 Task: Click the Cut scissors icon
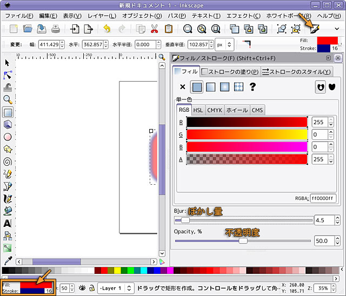[155, 29]
